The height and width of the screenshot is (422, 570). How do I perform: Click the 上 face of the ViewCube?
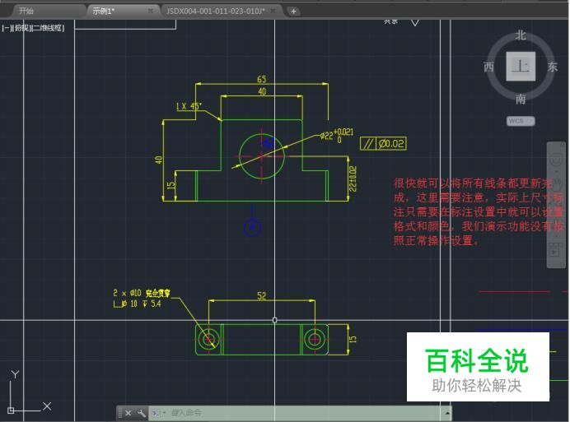click(x=521, y=67)
